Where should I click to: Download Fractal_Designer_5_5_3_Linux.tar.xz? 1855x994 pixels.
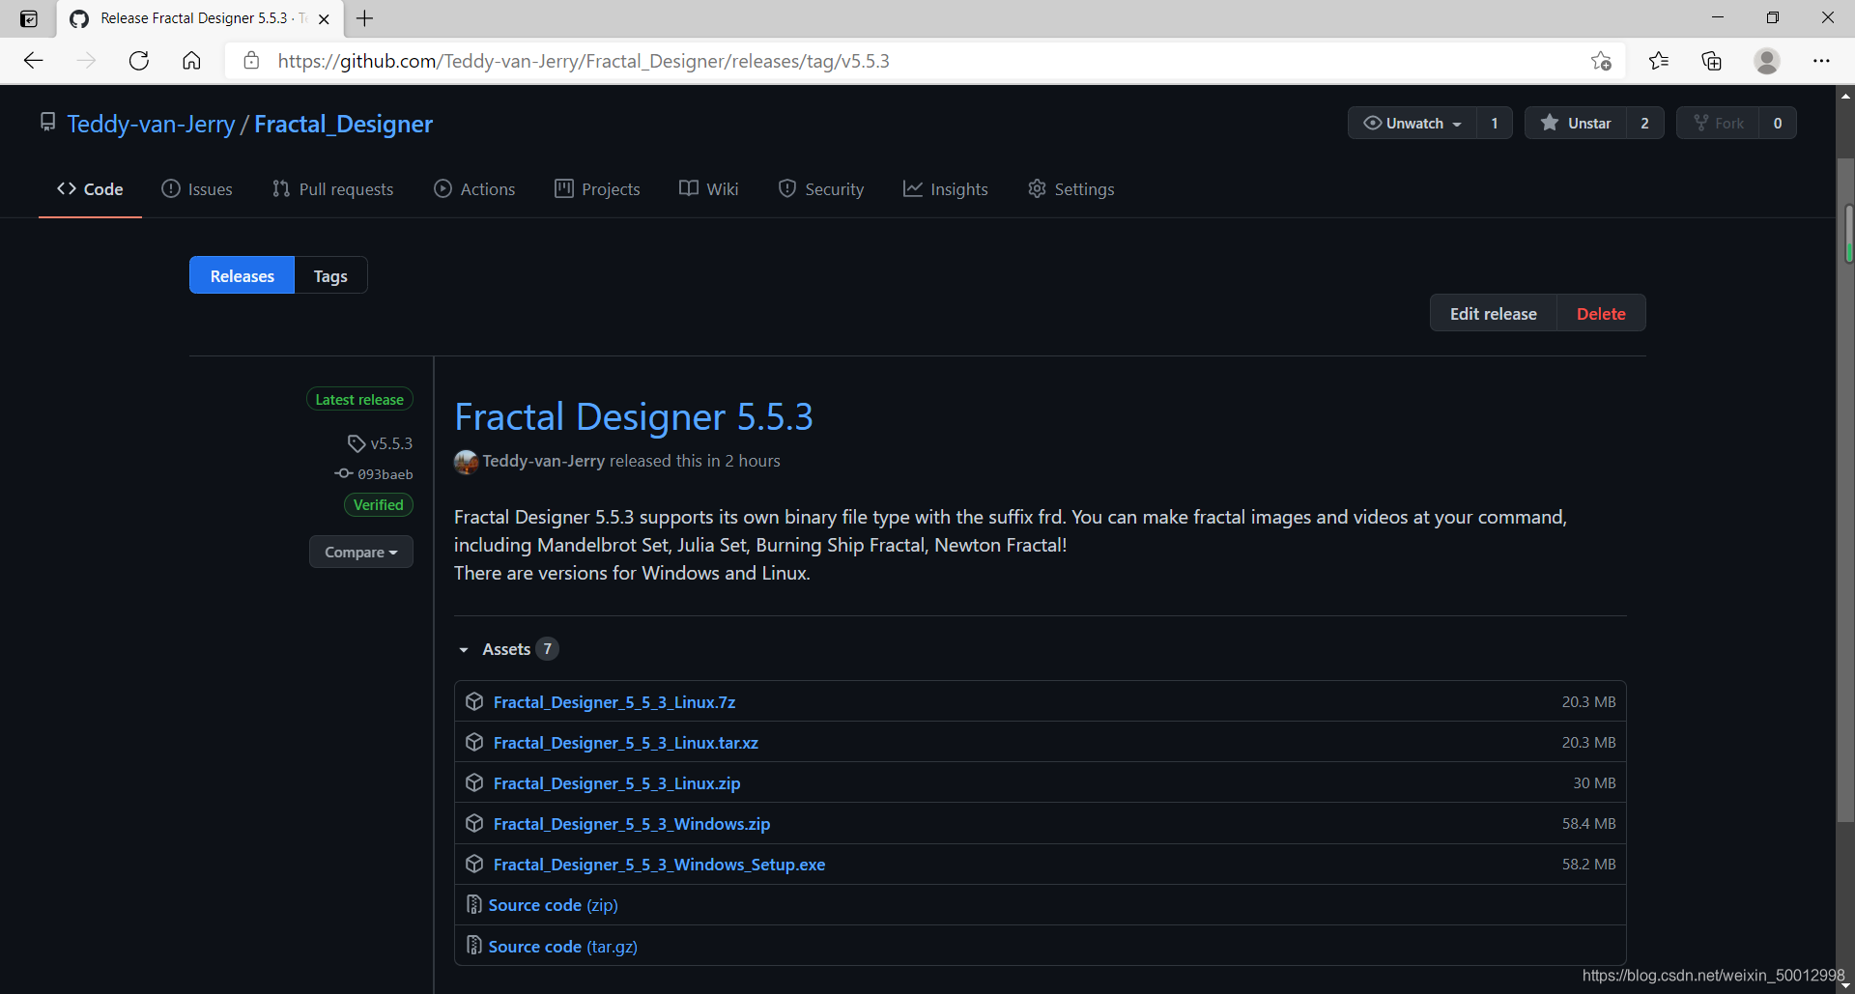(626, 743)
